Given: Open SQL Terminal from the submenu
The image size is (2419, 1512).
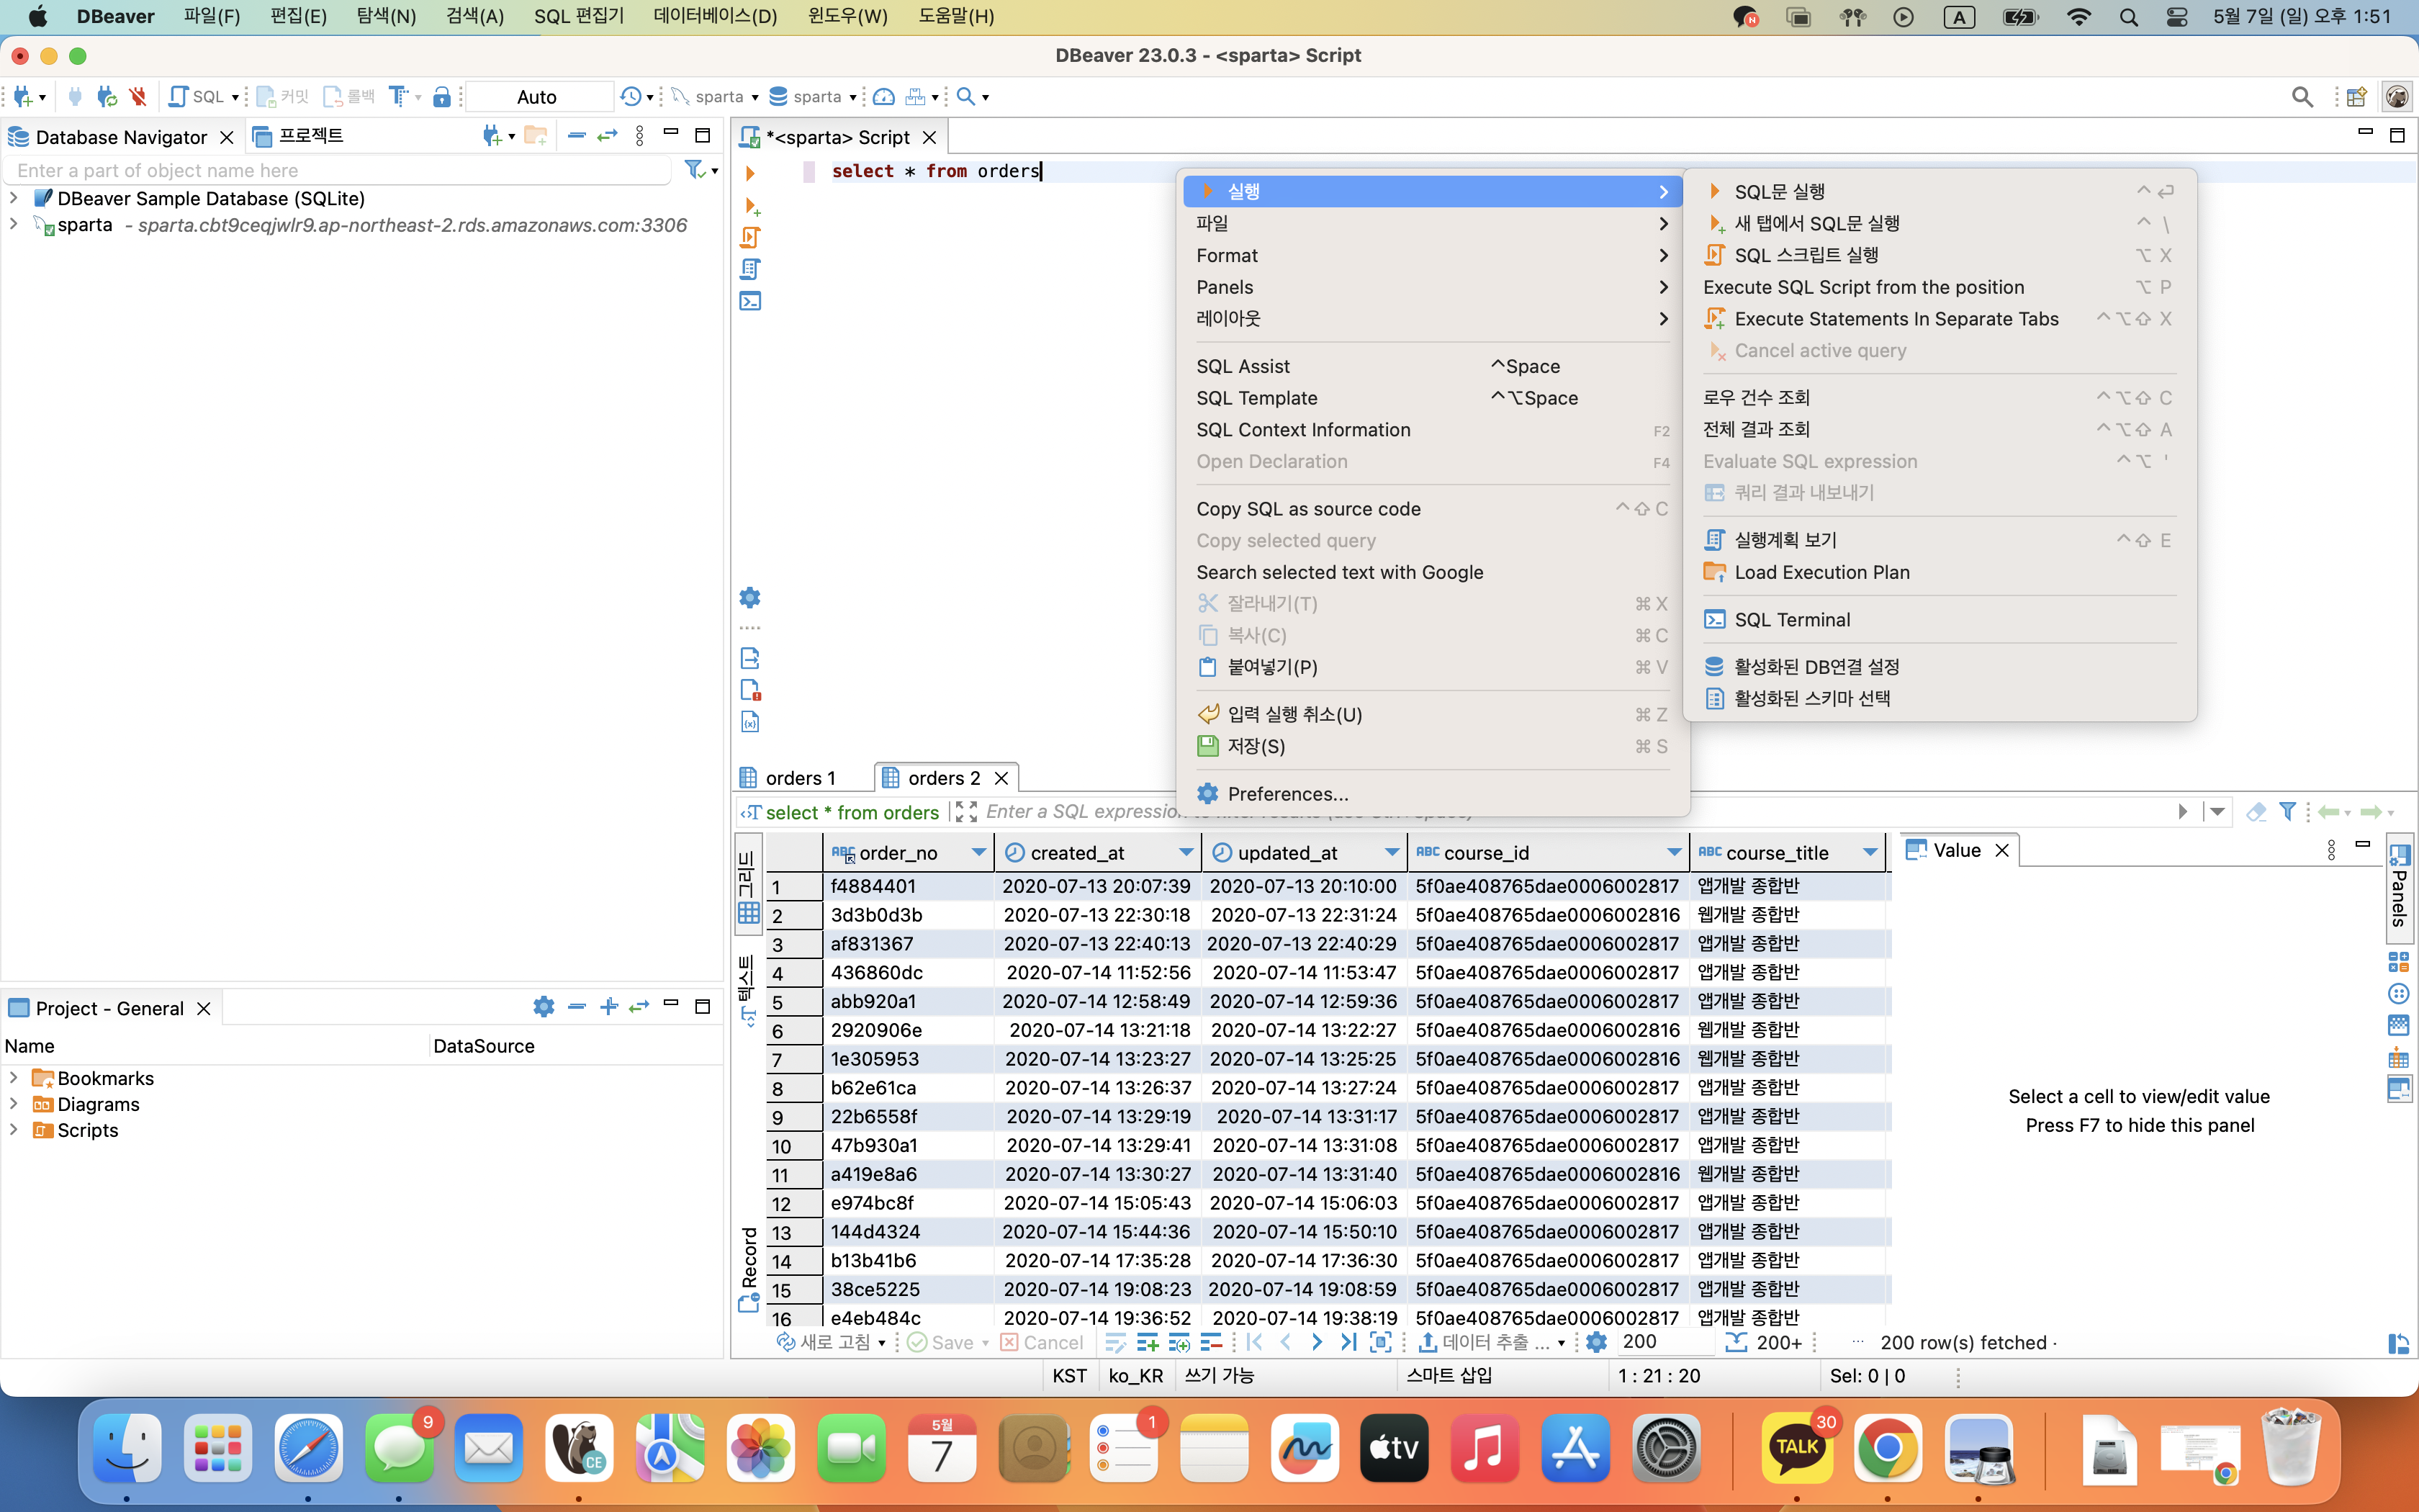Looking at the screenshot, I should click(x=1940, y=620).
